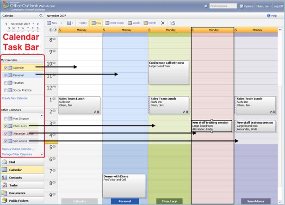
Task: Click the Help question mark icon
Action: coord(269,16)
